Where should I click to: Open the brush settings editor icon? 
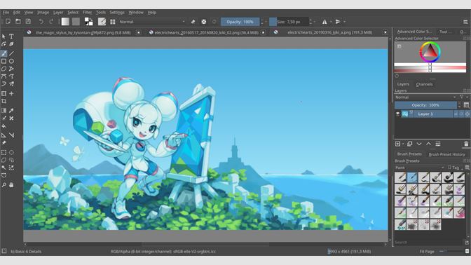pyautogui.click(x=102, y=21)
